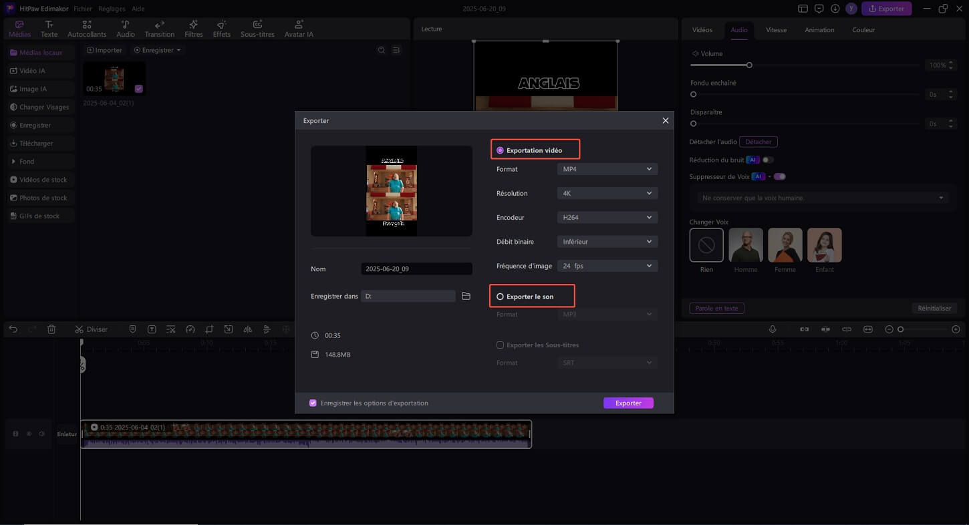Click the Fondu enchaîné slider handle
This screenshot has height=525, width=969.
click(x=694, y=95)
